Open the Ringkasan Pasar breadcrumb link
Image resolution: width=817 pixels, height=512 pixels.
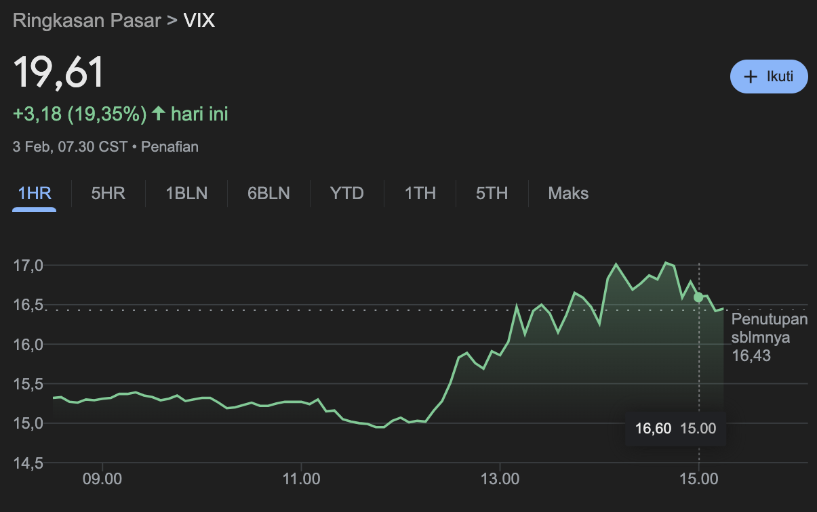[x=87, y=20]
